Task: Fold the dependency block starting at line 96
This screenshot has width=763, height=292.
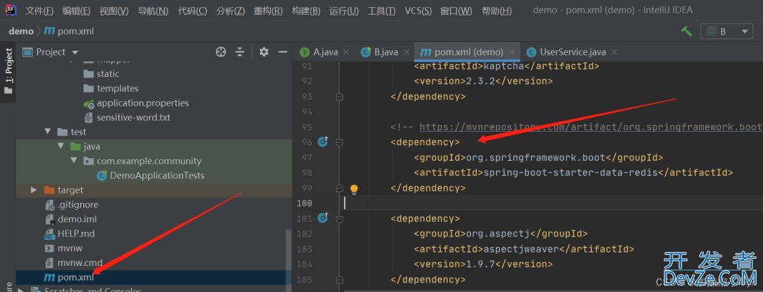Action: pyautogui.click(x=339, y=143)
